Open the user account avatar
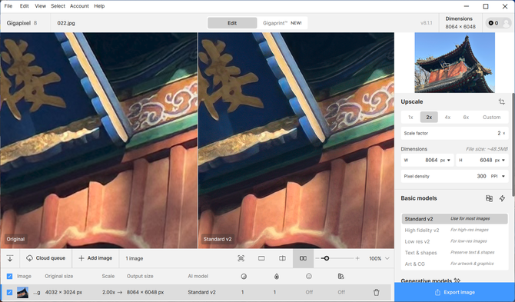 pyautogui.click(x=506, y=23)
